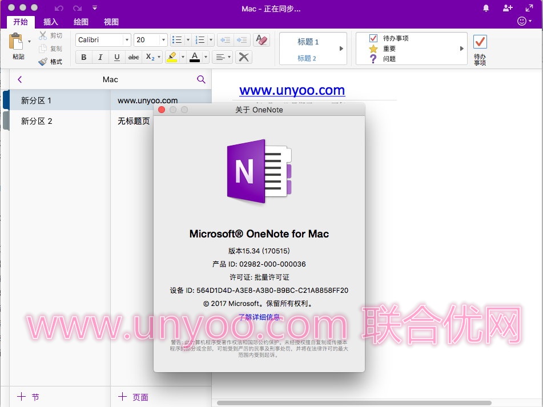Viewport: 543px width, 407px height.
Task: Click the large To Do tag checkbox button
Action: pos(480,42)
